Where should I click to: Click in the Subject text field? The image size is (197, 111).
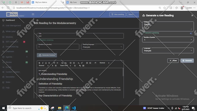(x=168, y=26)
